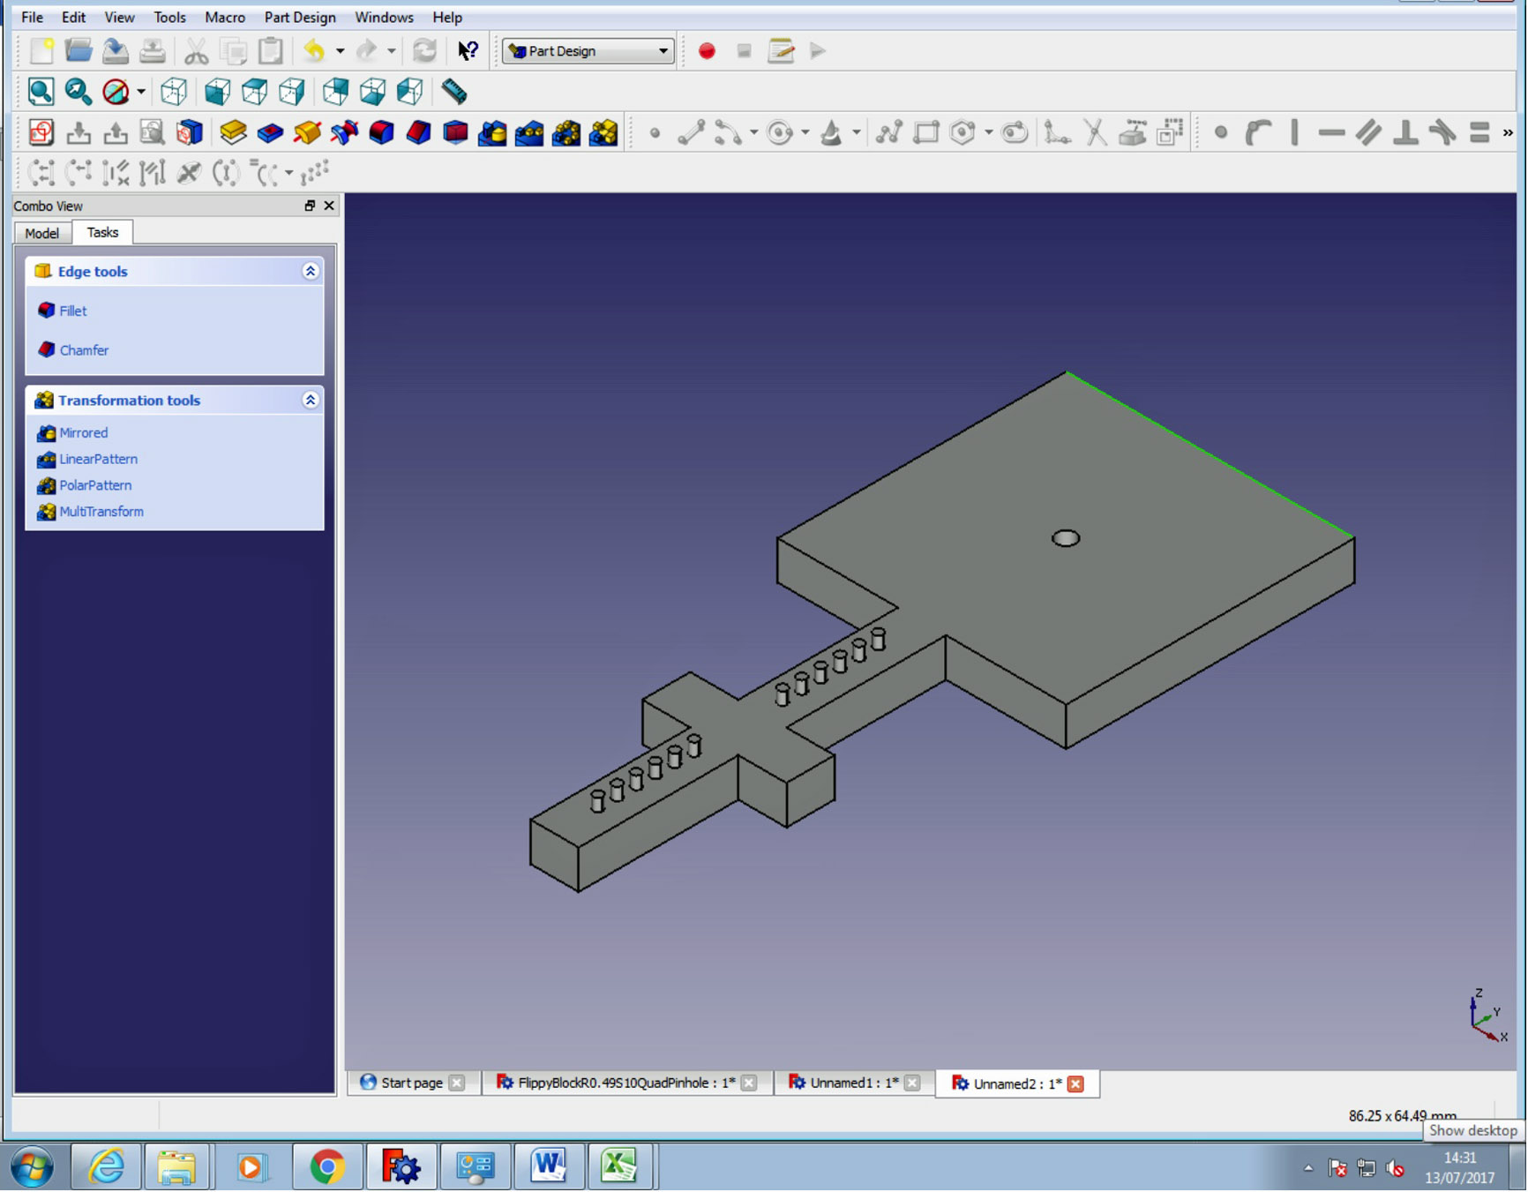Viewport: 1528px width, 1192px height.
Task: Open Chrome from the taskbar
Action: (x=326, y=1167)
